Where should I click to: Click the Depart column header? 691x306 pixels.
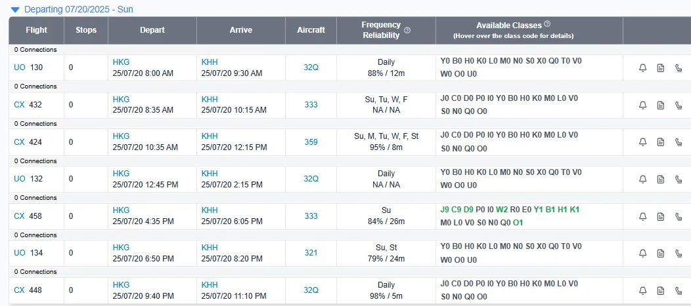(152, 30)
